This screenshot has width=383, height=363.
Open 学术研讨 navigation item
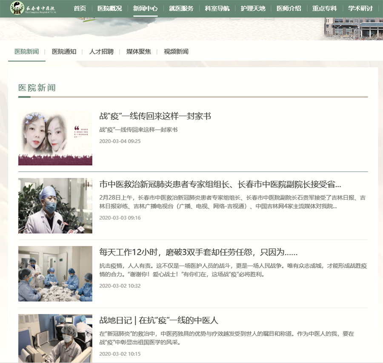pyautogui.click(x=360, y=9)
